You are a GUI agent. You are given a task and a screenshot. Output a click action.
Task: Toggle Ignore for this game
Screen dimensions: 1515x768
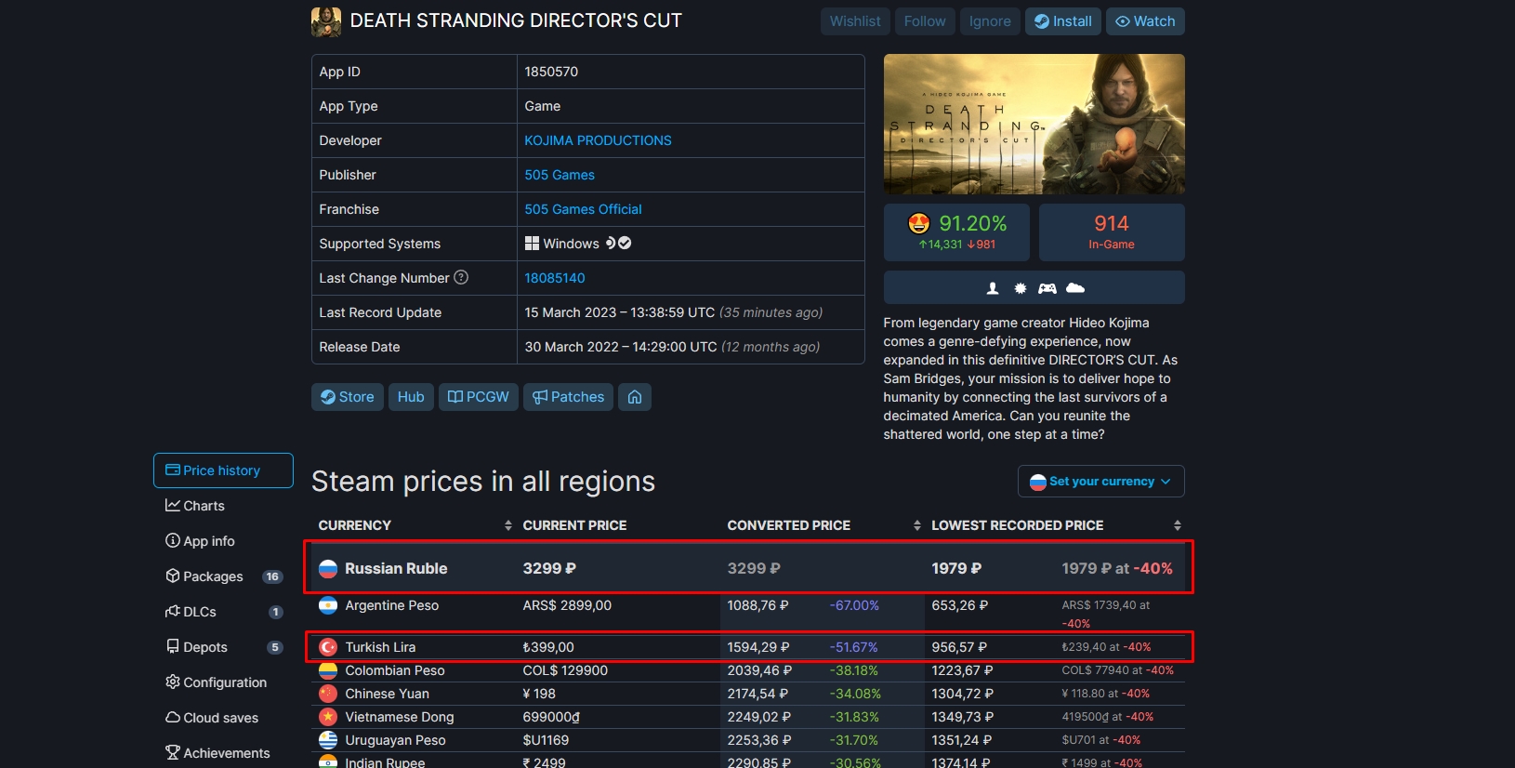point(990,21)
